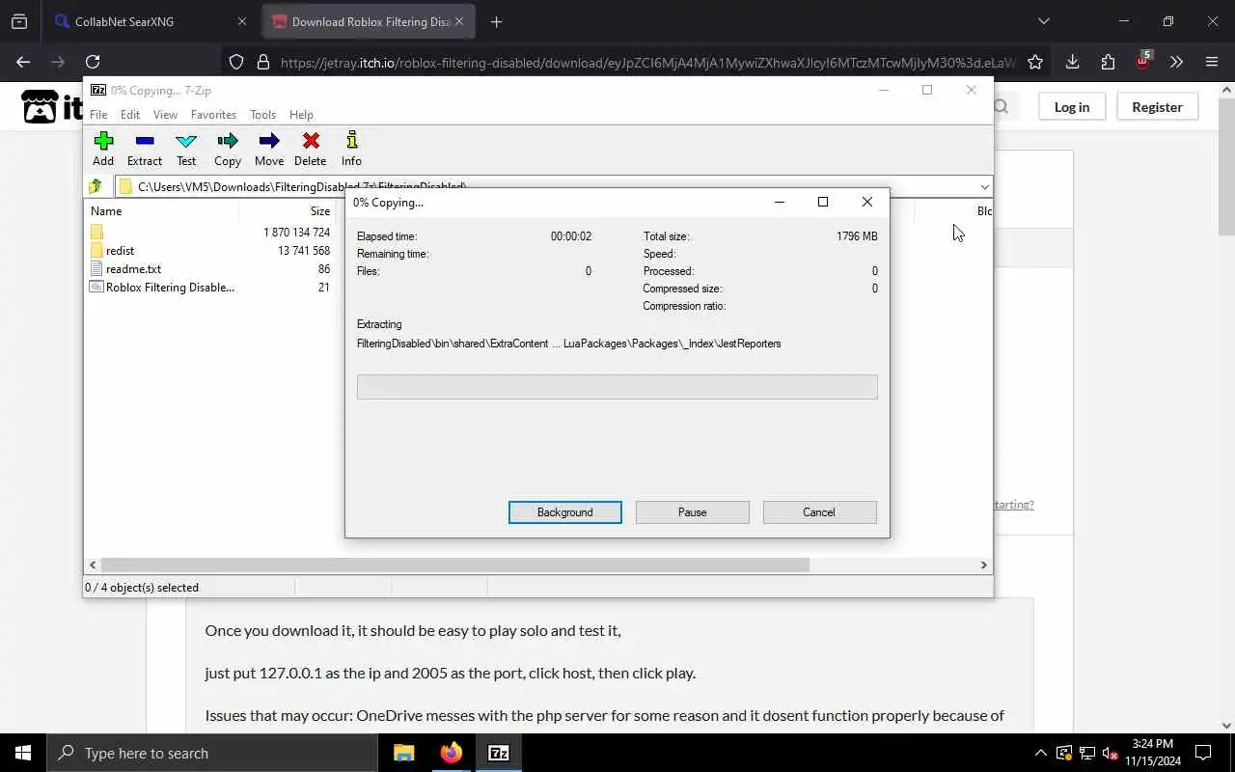The image size is (1235, 772).
Task: Open the Windows Start menu
Action: click(23, 753)
